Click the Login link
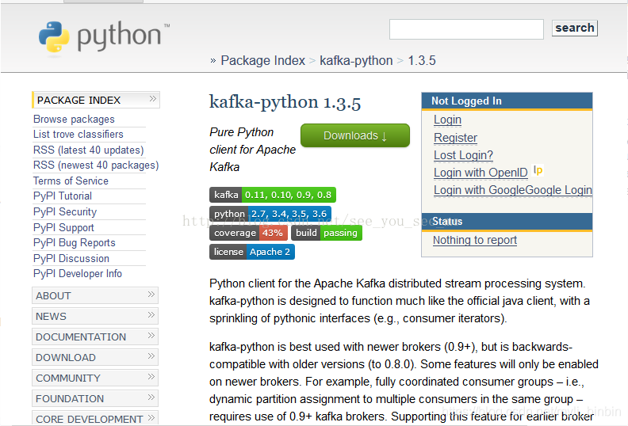The width and height of the screenshot is (628, 426). pos(447,120)
